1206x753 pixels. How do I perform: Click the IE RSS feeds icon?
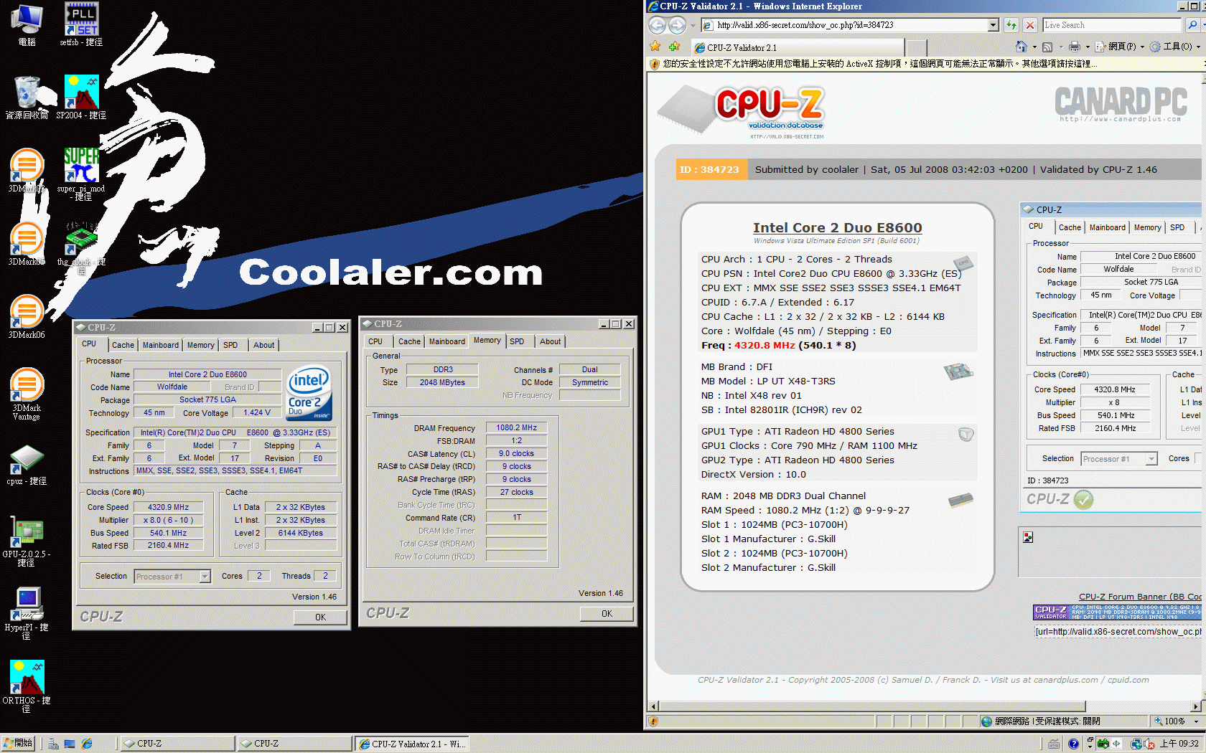tap(1047, 47)
